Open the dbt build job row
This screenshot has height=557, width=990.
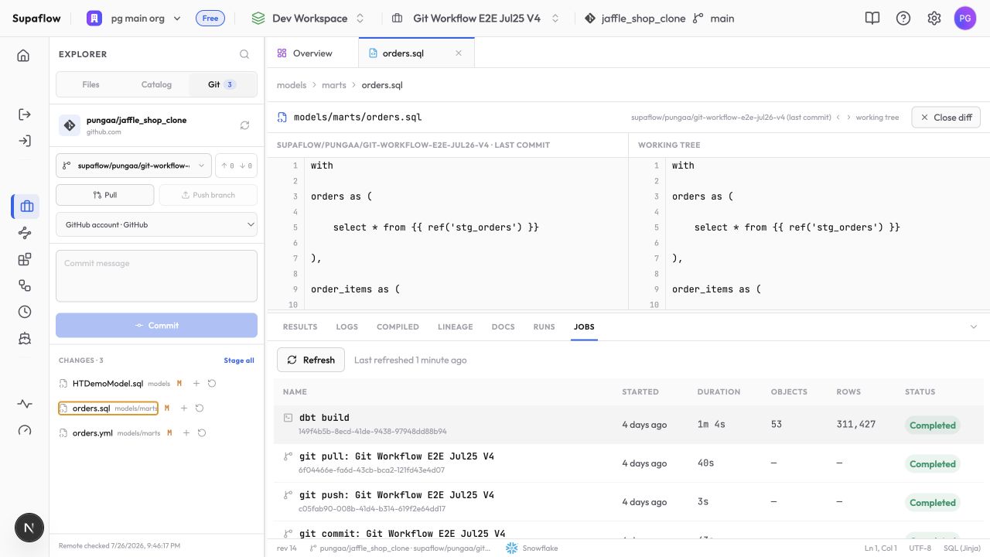tap(628, 425)
